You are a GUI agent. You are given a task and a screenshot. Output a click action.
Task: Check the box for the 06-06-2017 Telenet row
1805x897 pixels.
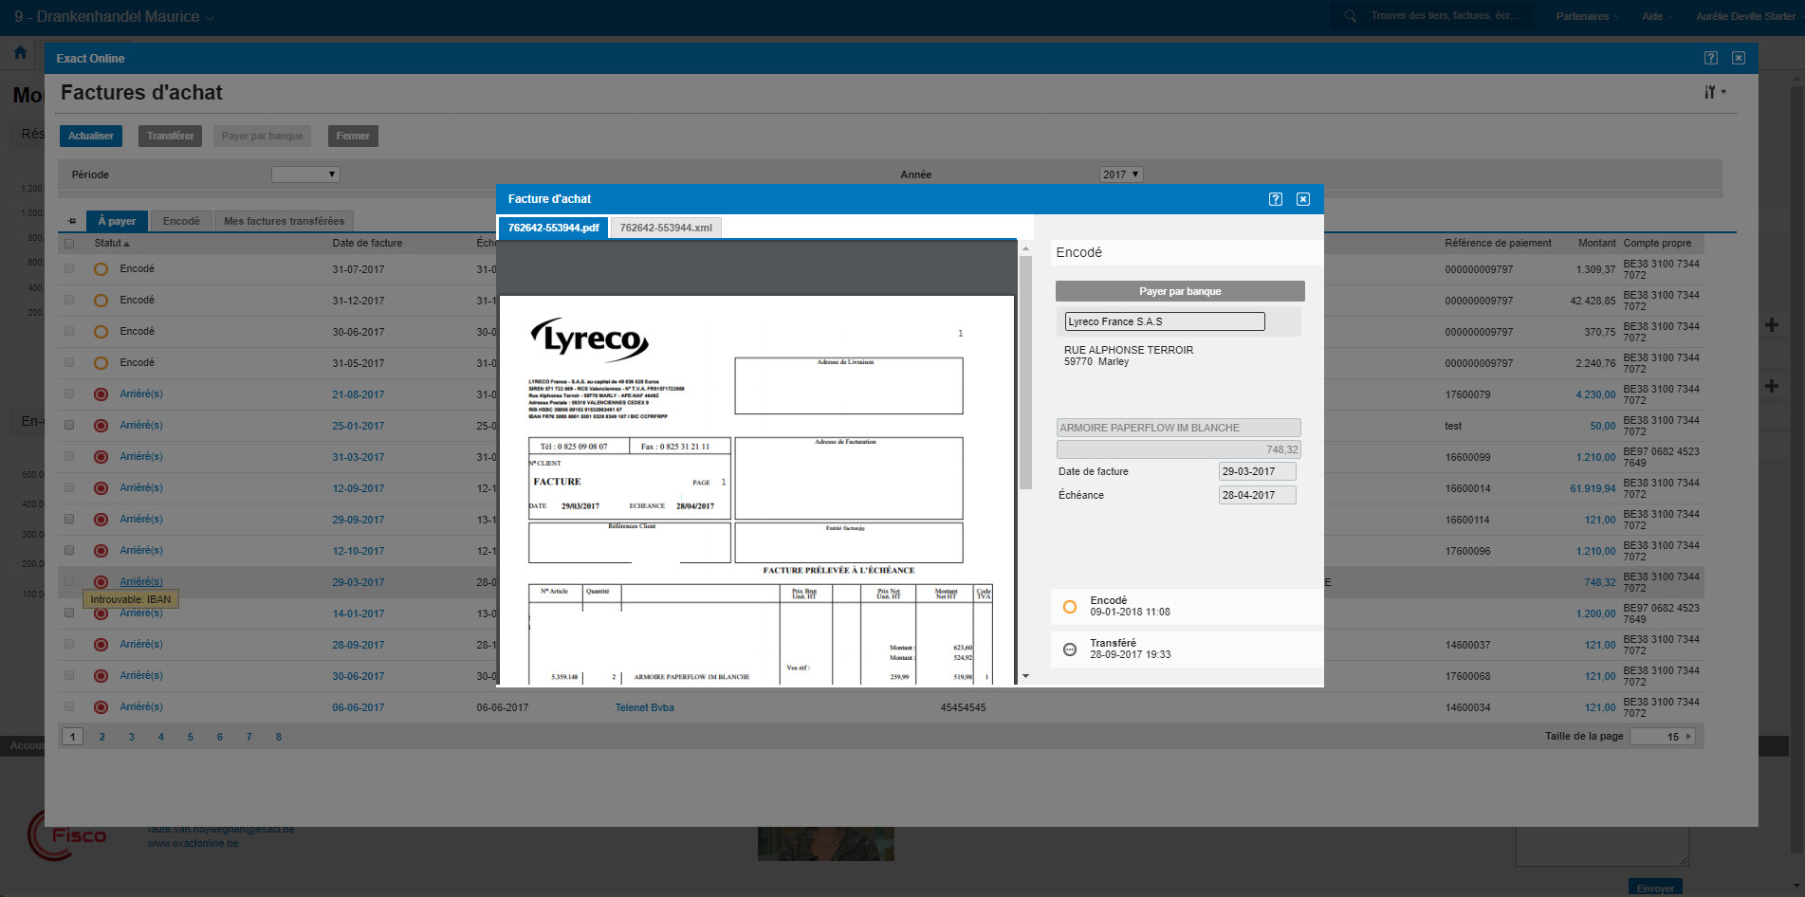[69, 706]
